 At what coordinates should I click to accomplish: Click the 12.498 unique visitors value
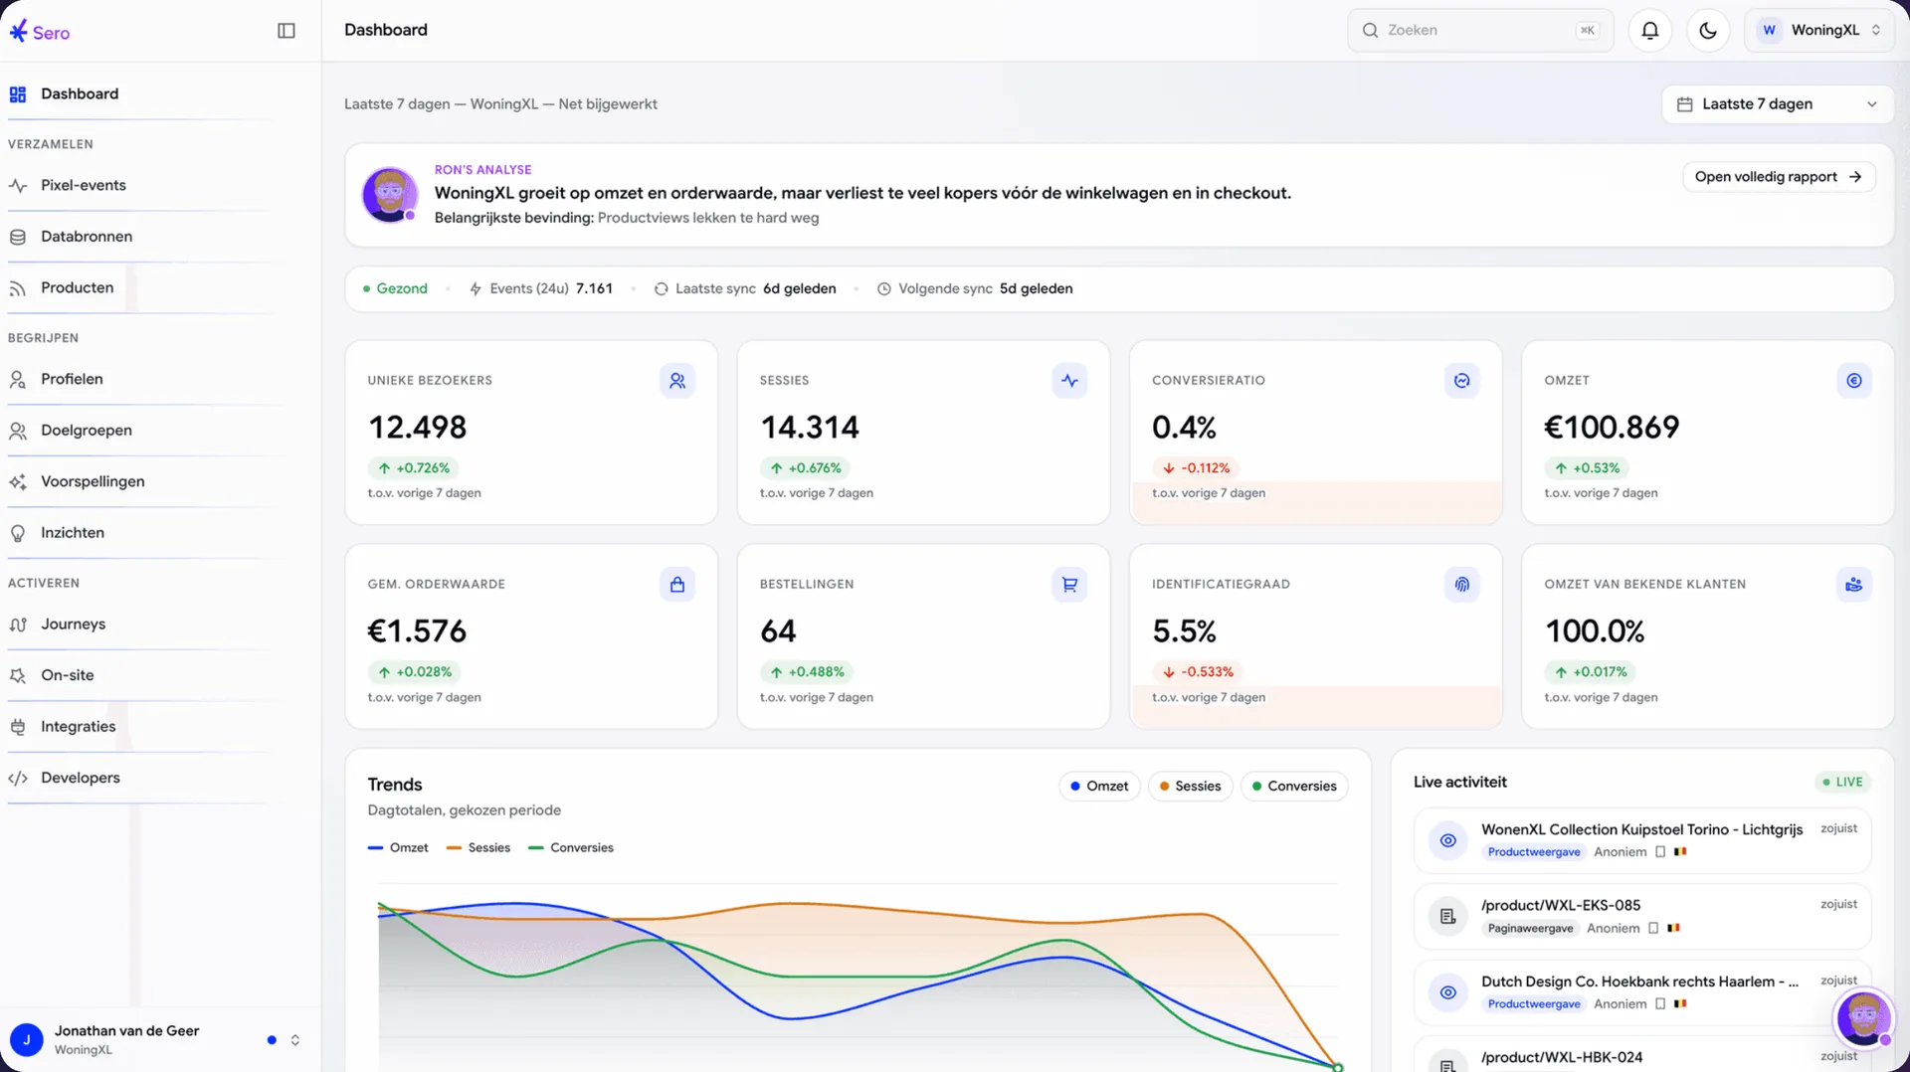click(417, 428)
